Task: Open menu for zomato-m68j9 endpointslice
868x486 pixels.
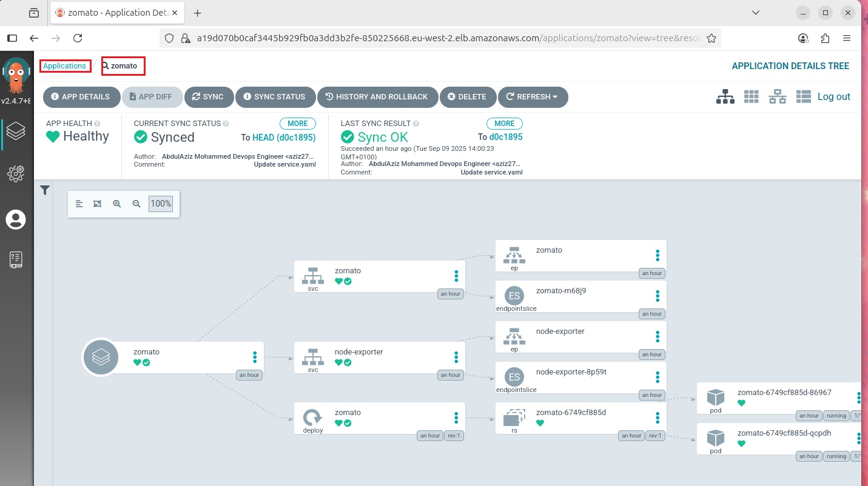Action: 658,296
